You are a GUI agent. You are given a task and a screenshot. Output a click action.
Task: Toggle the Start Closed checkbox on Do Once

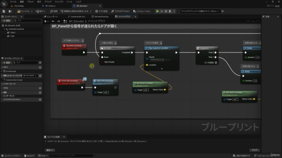click(x=116, y=62)
